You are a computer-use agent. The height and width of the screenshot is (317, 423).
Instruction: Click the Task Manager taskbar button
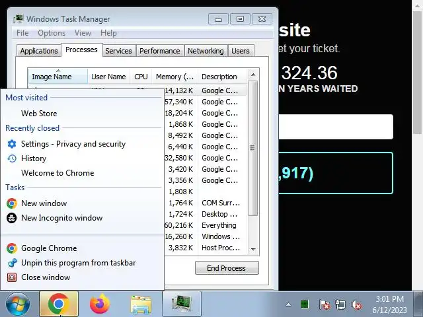point(182,304)
